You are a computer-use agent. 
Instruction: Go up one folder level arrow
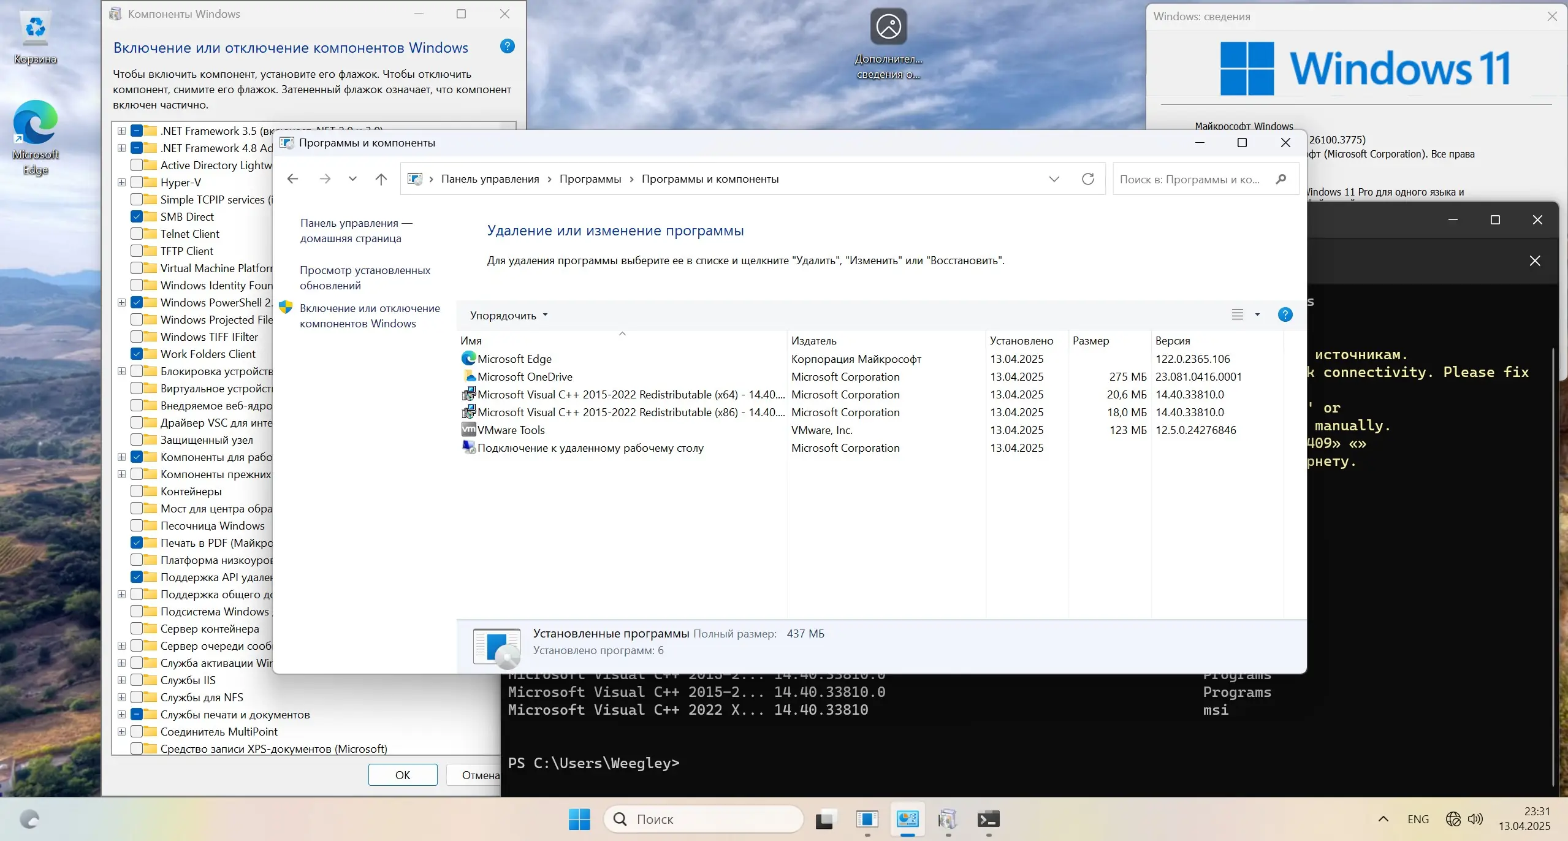381,179
